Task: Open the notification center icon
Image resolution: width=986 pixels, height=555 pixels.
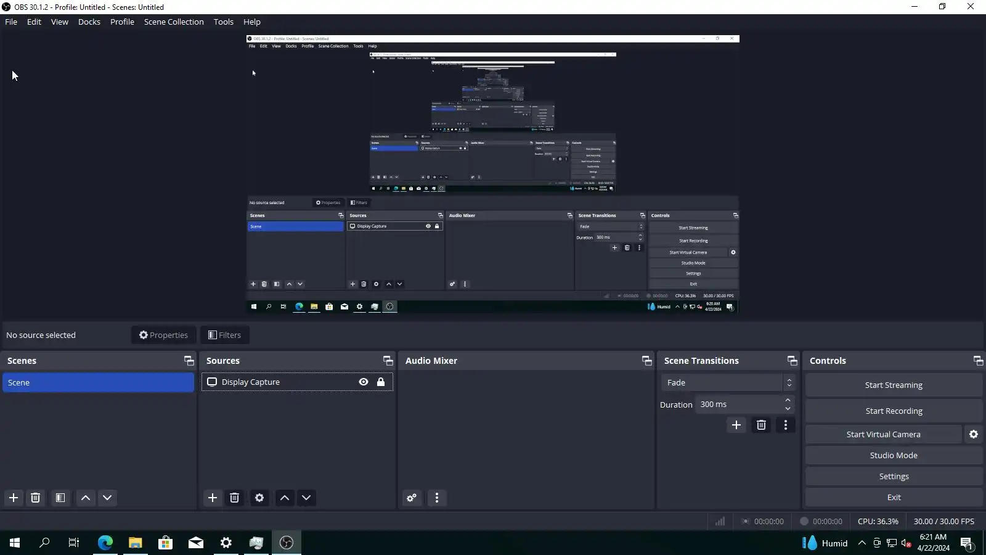Action: click(967, 543)
